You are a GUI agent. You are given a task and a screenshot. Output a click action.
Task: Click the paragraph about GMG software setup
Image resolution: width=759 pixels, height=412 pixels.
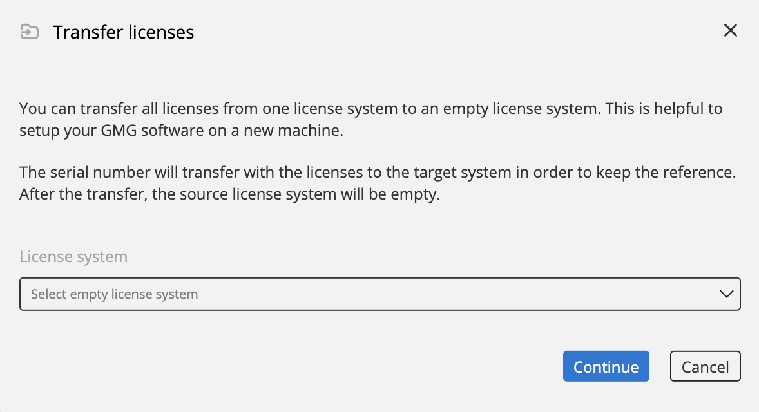[370, 119]
